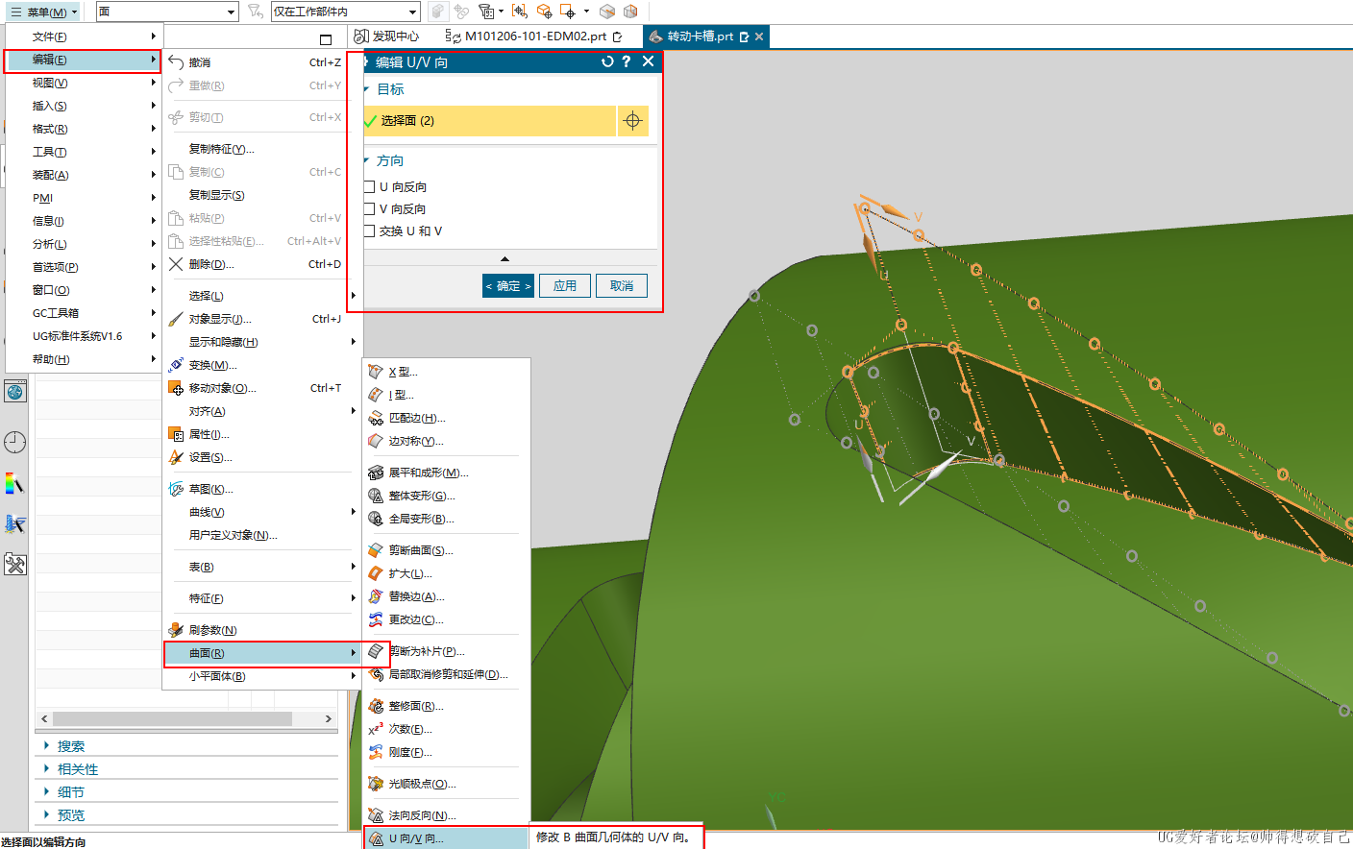Screen dimensions: 1353x849
Task: Click the 选择面 (2) selection field
Action: [490, 120]
